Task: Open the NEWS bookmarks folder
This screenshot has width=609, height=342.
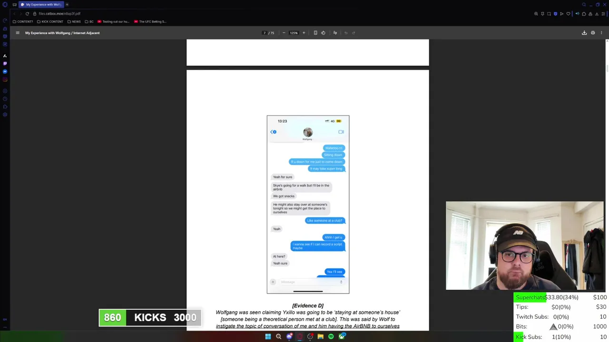Action: (x=74, y=21)
